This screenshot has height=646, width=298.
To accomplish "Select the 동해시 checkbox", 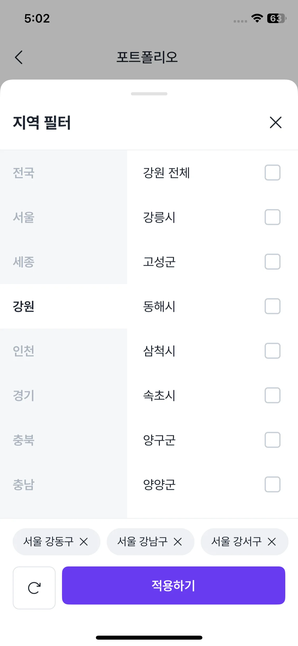I will 272,306.
